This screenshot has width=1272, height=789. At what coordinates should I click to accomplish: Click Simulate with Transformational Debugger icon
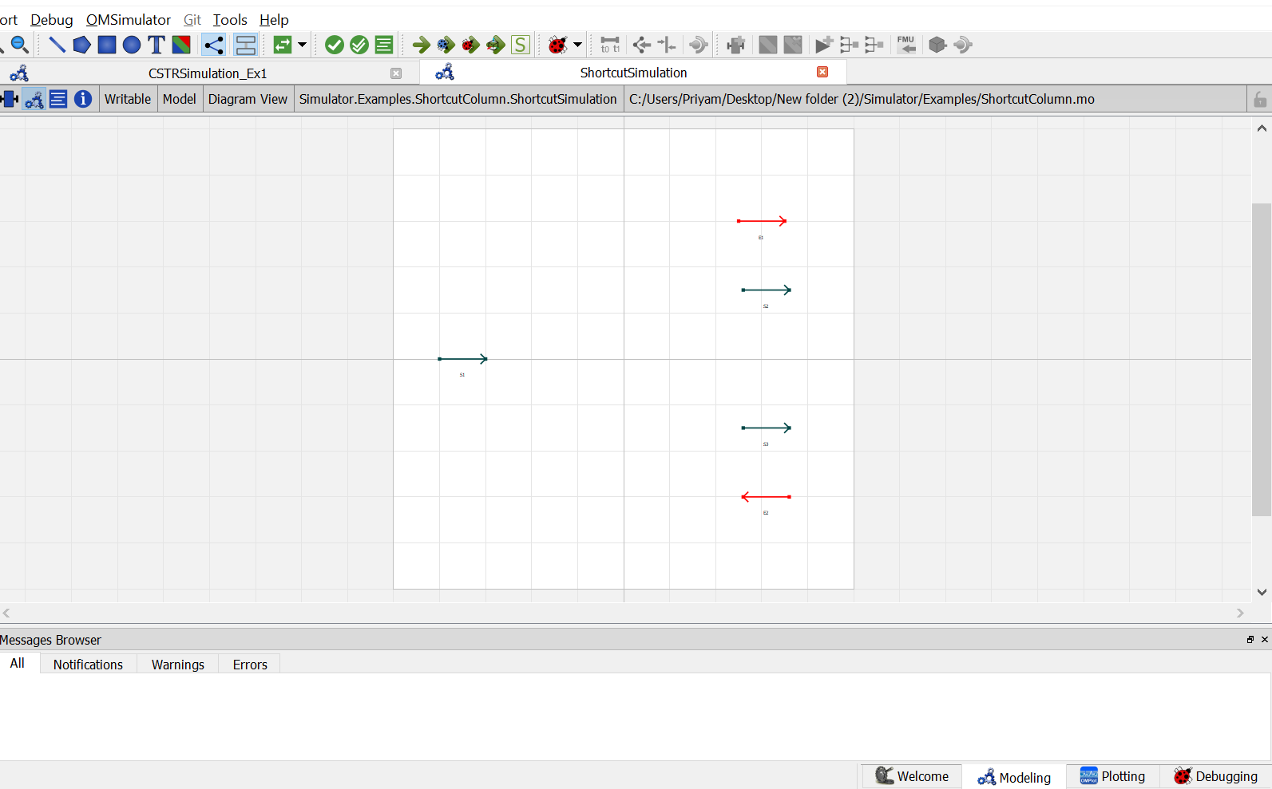click(x=446, y=45)
